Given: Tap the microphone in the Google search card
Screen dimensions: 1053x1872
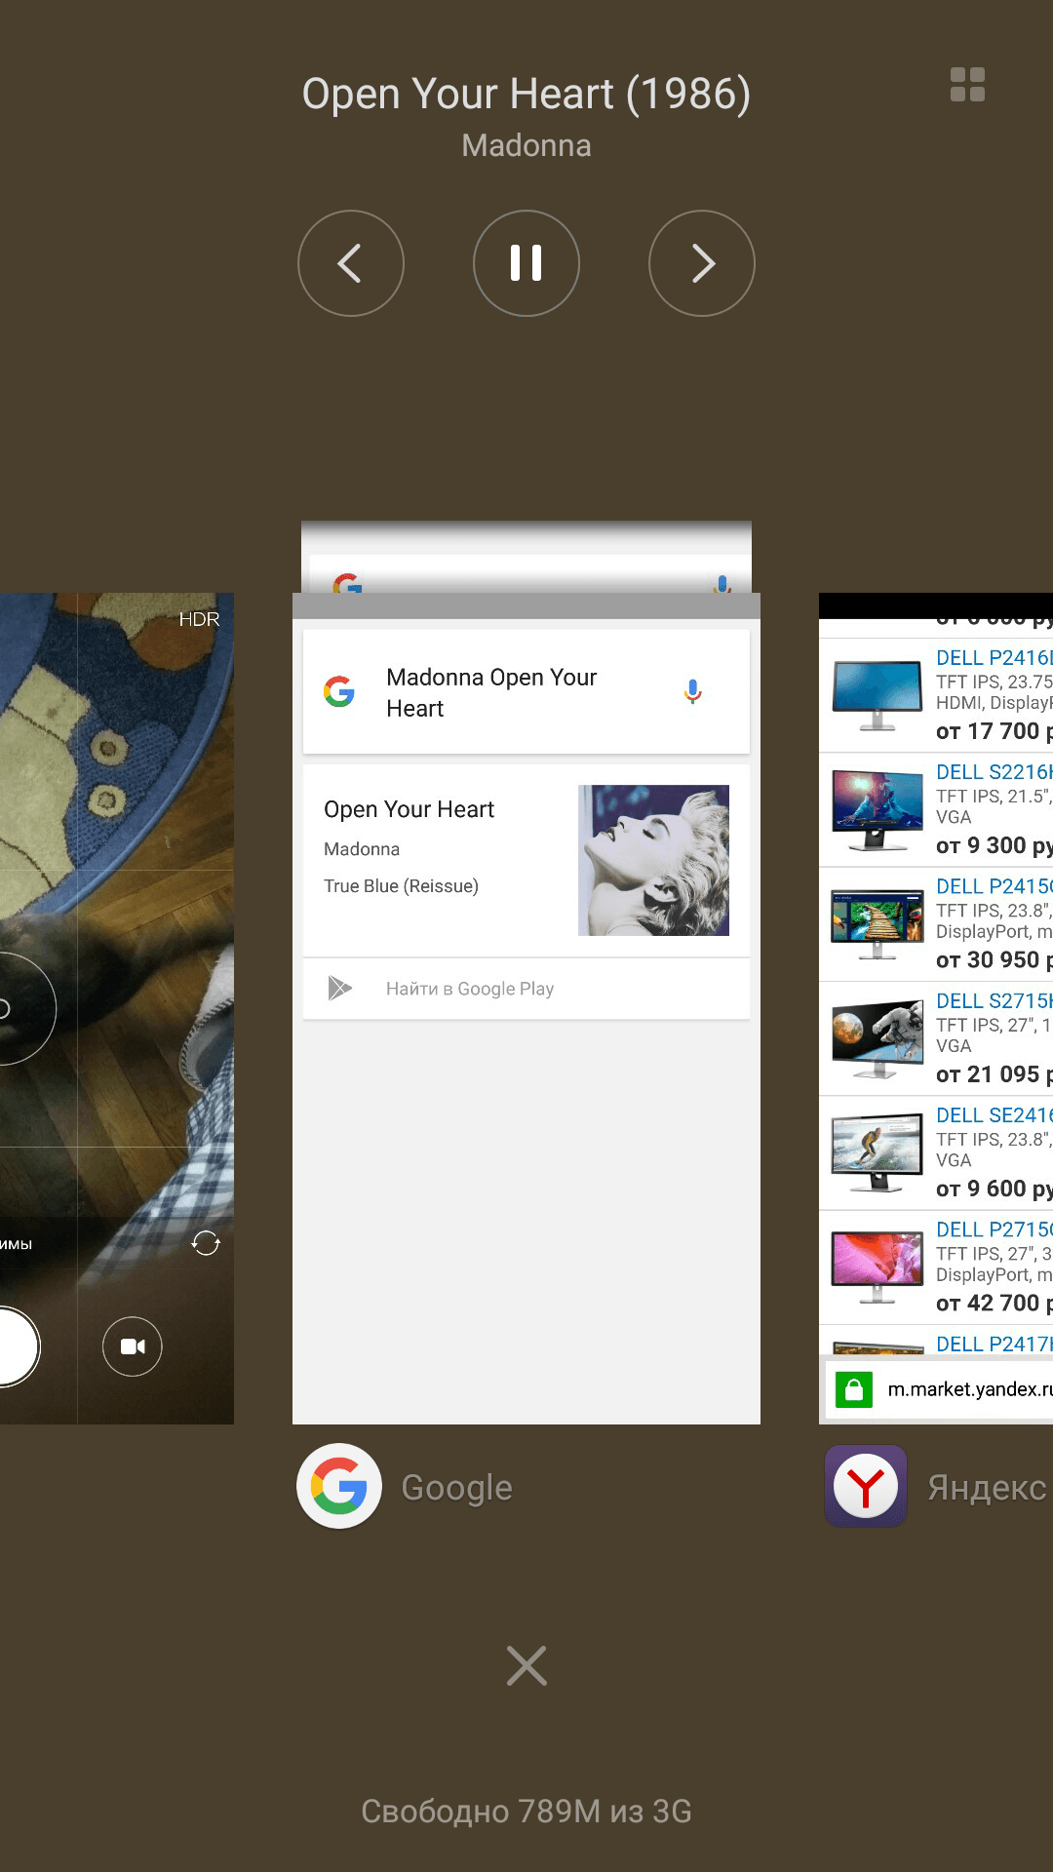Looking at the screenshot, I should (692, 692).
